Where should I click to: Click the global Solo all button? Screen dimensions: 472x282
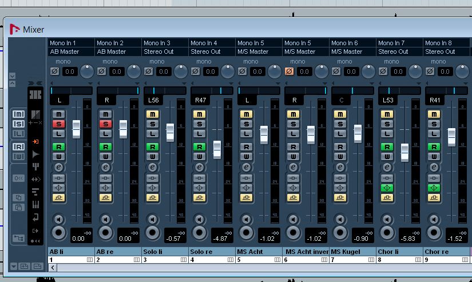(18, 124)
